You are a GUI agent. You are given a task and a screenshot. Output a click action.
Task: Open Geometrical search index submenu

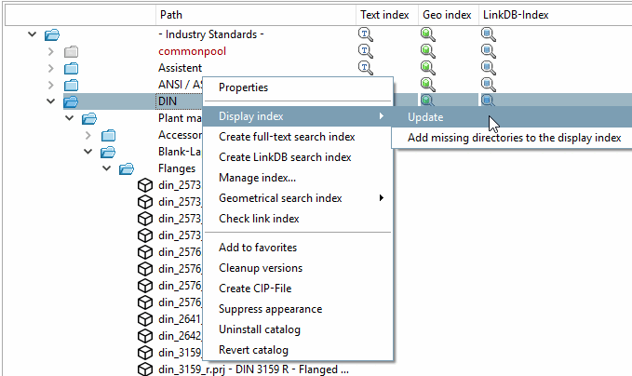tap(280, 198)
